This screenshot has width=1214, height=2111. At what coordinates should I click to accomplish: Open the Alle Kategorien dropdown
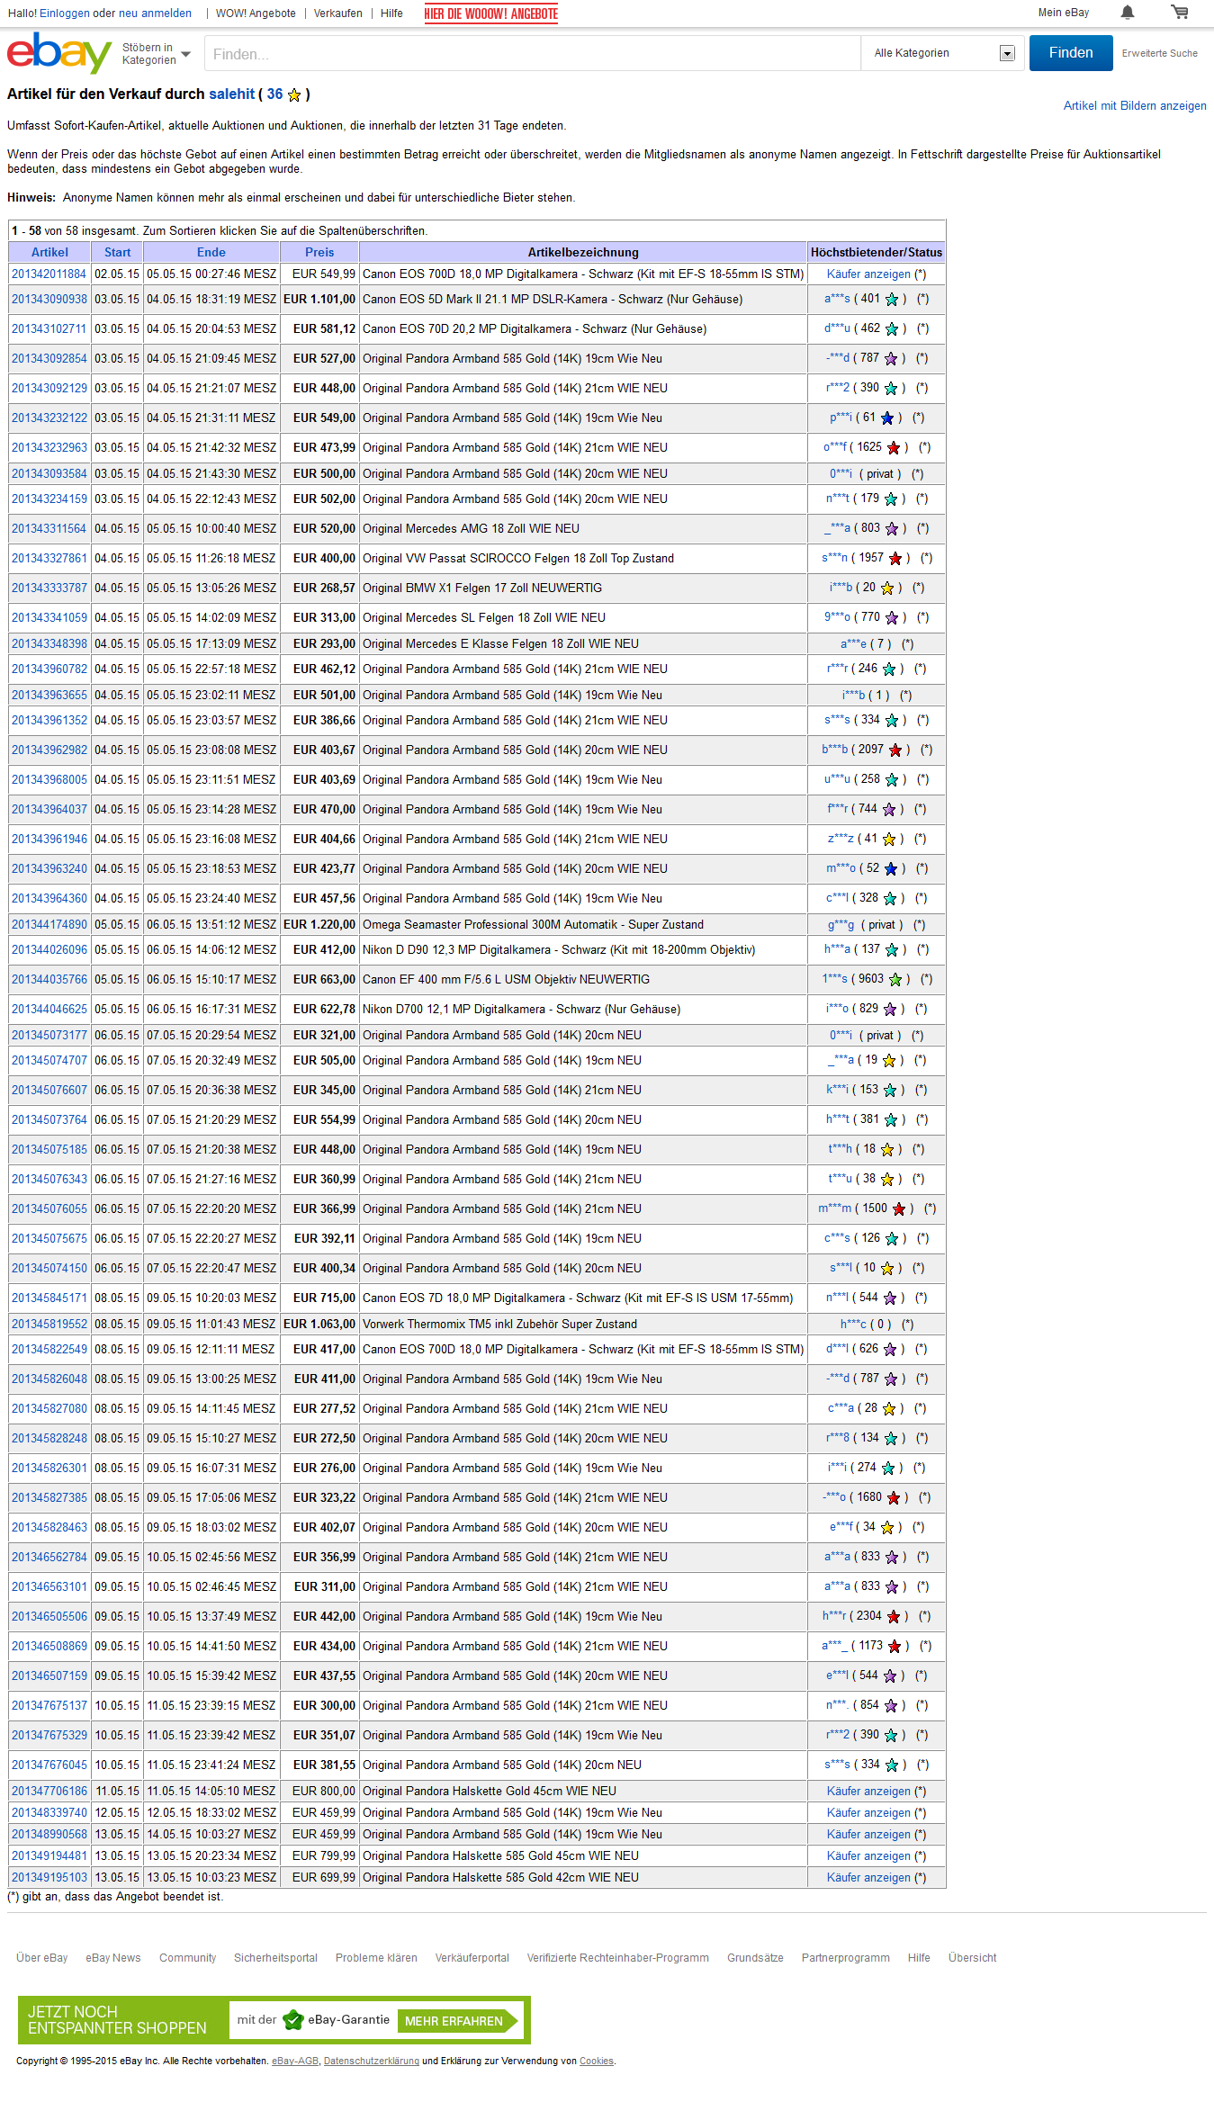click(943, 53)
